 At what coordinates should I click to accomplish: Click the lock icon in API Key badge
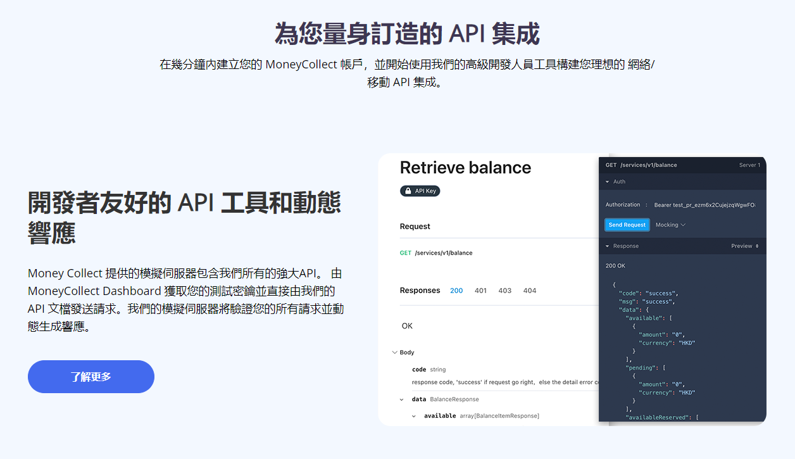(x=408, y=191)
